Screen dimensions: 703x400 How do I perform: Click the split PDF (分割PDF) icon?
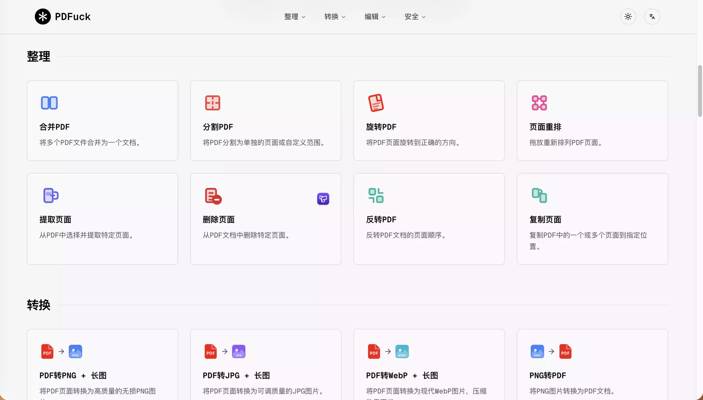(213, 103)
